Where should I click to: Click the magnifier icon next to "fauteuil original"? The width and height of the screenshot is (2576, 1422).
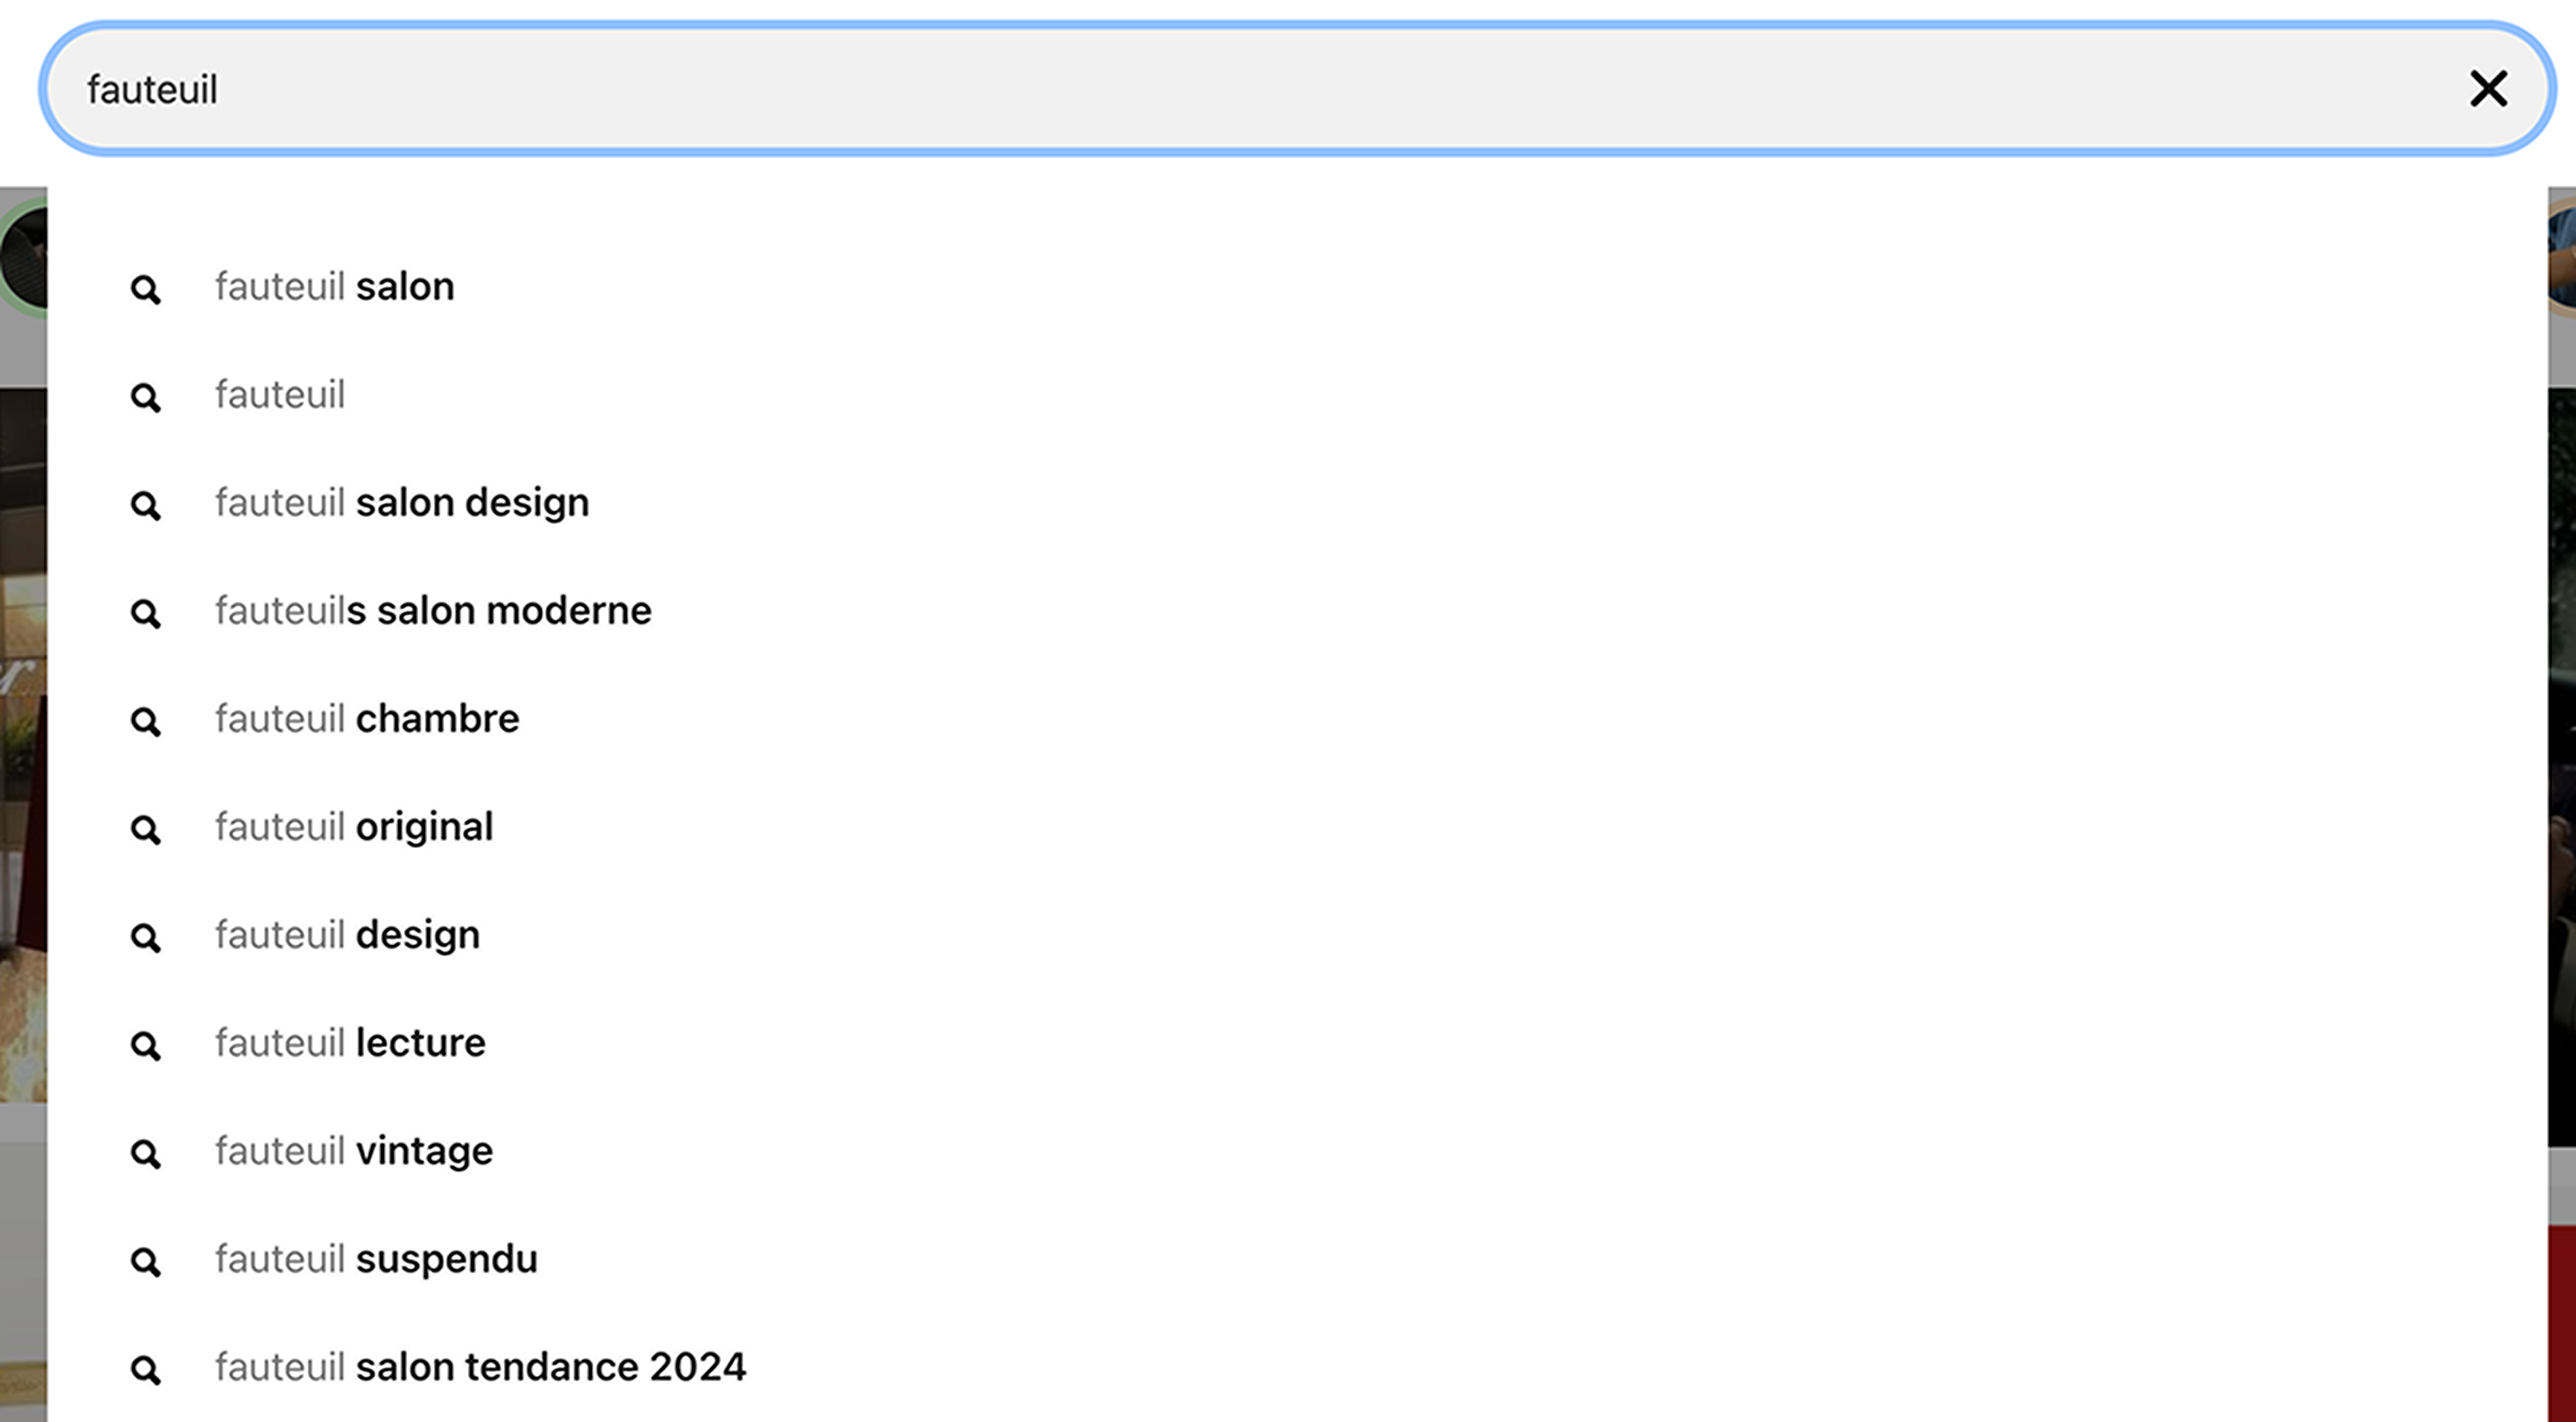146,830
